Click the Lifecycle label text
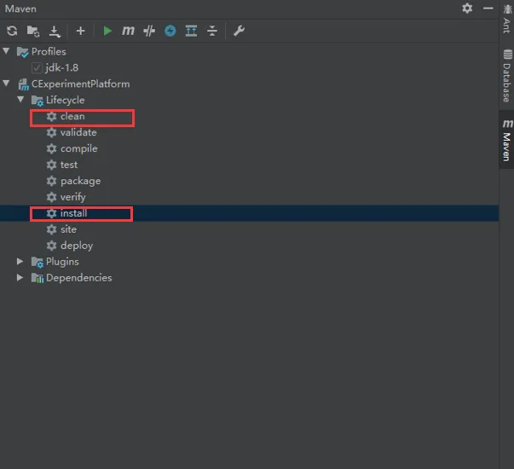The width and height of the screenshot is (514, 469). click(x=66, y=100)
